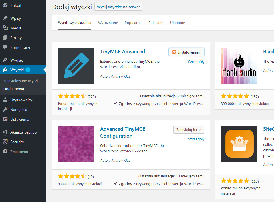274x202 pixels.
Task: Open Użytkownicy menu label
Action: point(21,100)
